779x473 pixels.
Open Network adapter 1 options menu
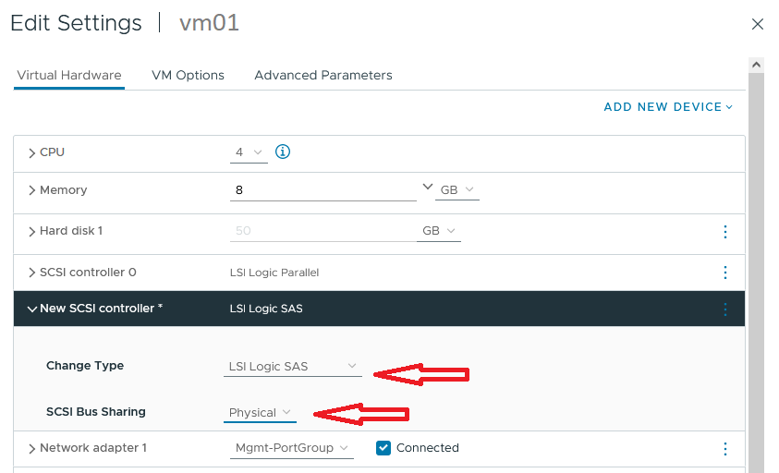(725, 449)
